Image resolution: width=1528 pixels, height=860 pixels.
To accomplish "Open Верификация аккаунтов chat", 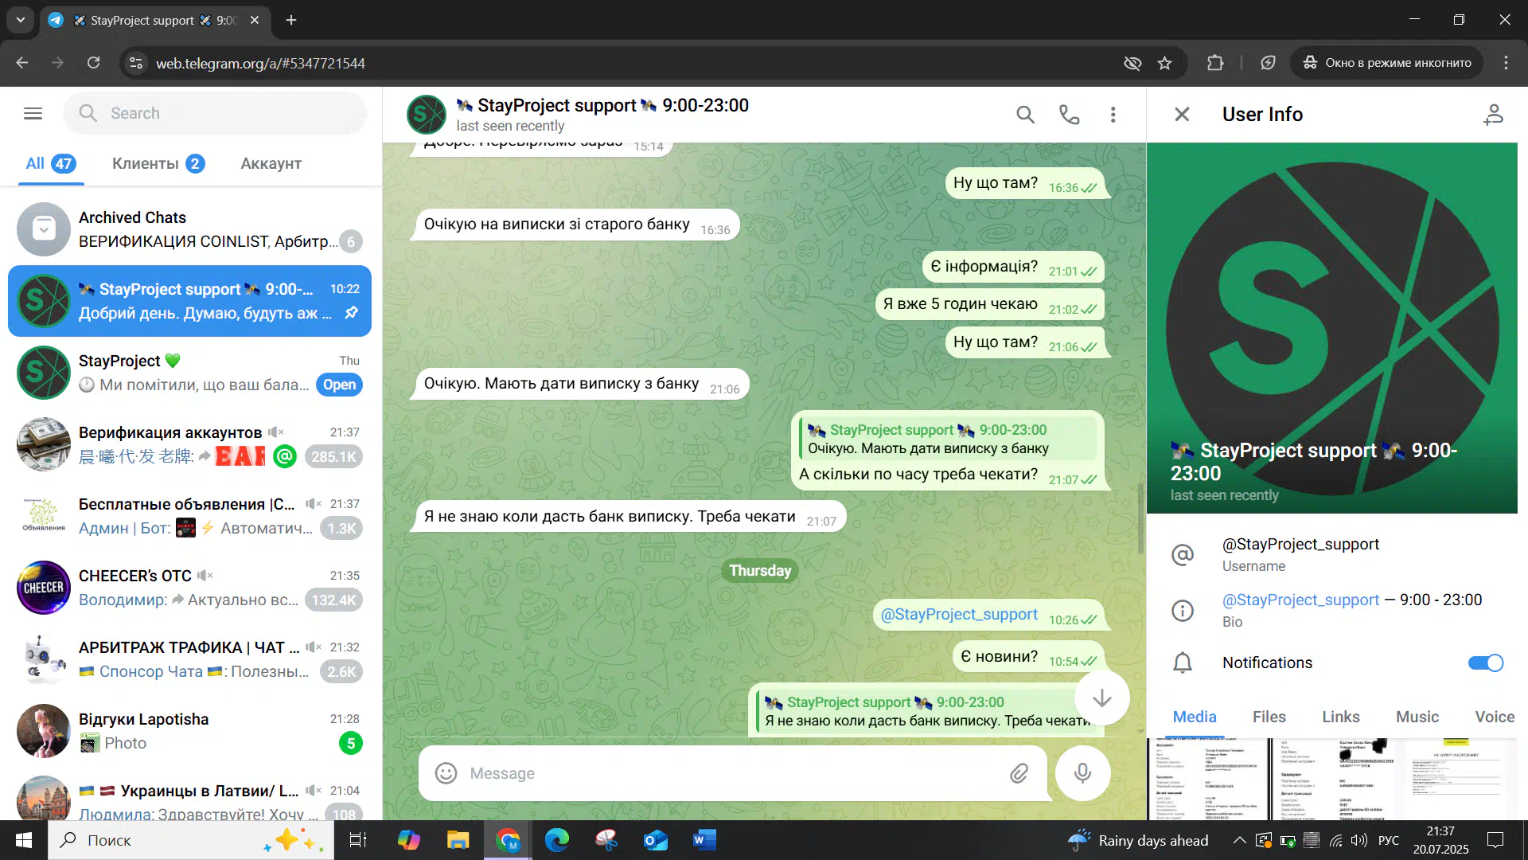I will coord(189,444).
